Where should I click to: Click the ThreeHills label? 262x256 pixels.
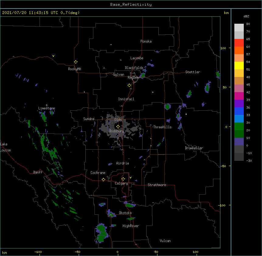162,127
